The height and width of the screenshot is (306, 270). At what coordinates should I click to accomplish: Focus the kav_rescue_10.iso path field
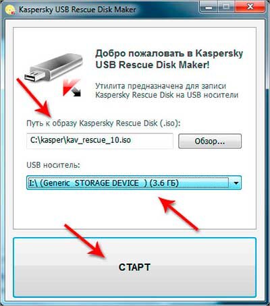tap(100, 141)
